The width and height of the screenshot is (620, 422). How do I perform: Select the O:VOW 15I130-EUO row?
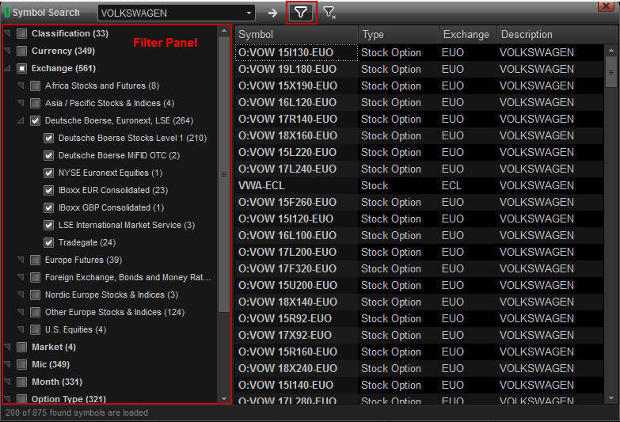pyautogui.click(x=419, y=52)
